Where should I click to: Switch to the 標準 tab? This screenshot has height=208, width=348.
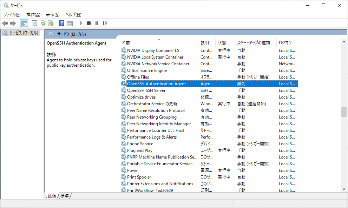(x=65, y=196)
